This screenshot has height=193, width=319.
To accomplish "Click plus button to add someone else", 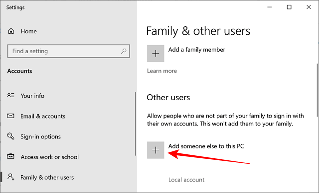I will (x=156, y=150).
